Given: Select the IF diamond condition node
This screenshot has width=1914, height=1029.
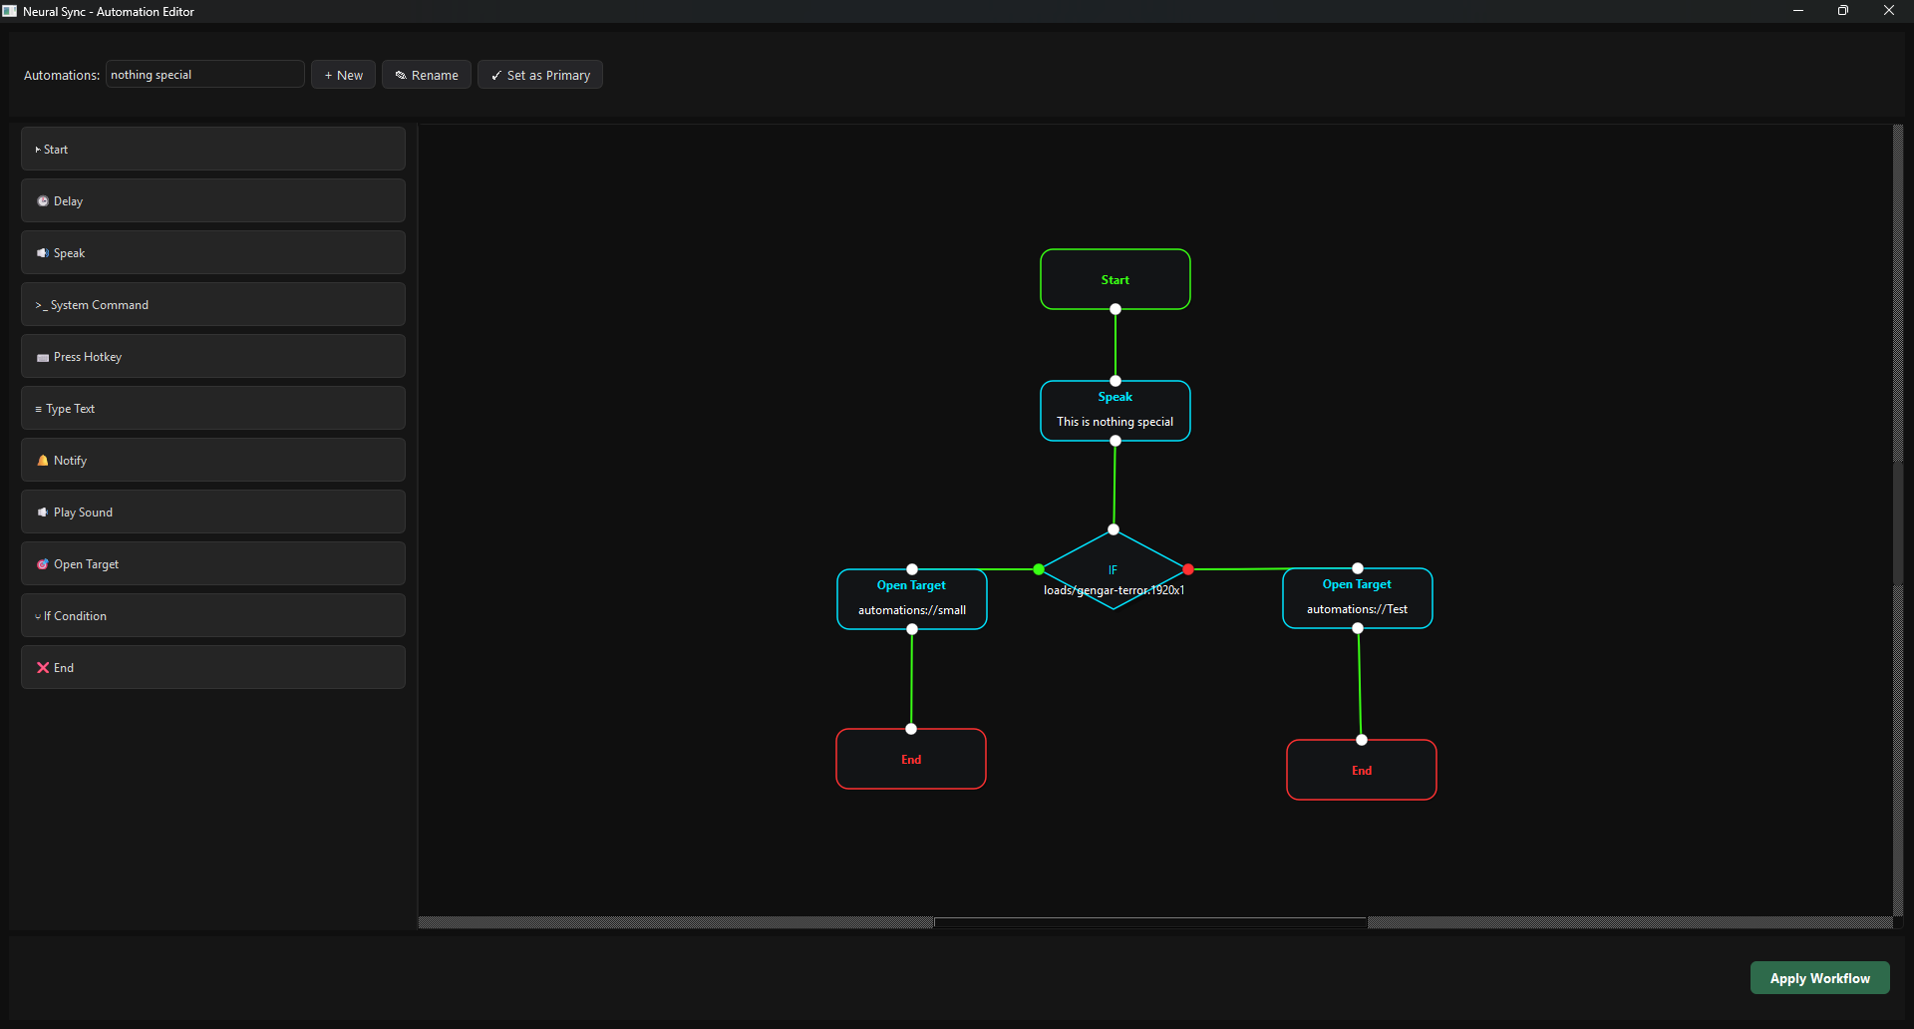Looking at the screenshot, I should [1114, 569].
